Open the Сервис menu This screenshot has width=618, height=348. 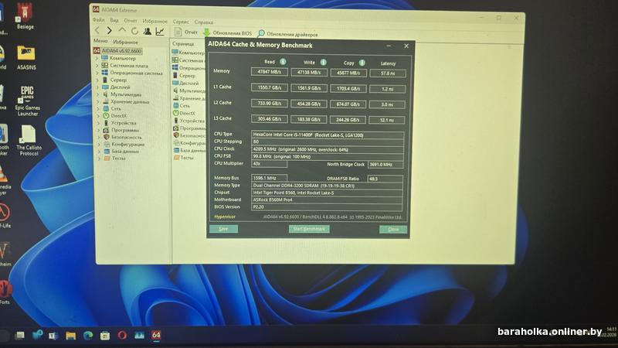[181, 22]
